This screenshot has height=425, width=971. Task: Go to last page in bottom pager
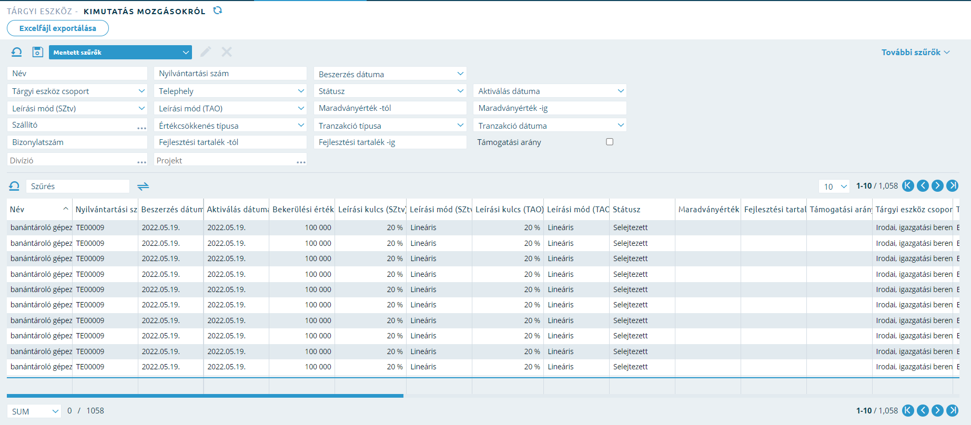point(952,411)
